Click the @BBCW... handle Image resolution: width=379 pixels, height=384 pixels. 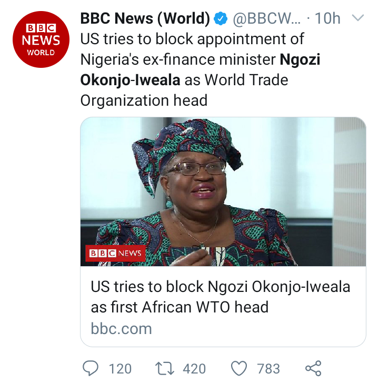tap(266, 19)
